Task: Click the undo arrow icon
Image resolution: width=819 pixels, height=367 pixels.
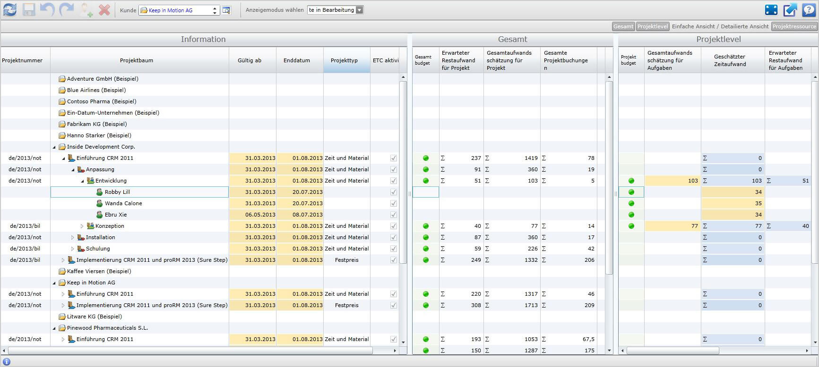Action: (48, 9)
